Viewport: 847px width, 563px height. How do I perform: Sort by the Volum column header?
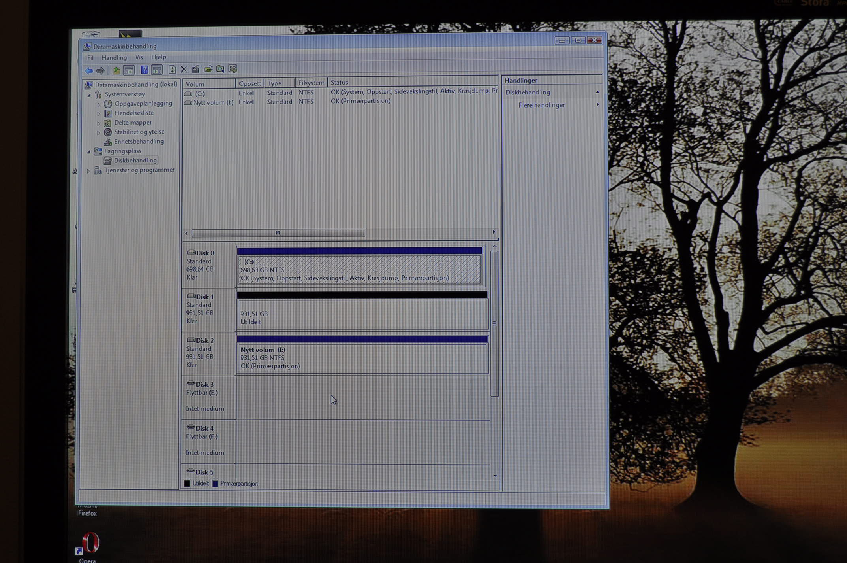click(209, 84)
